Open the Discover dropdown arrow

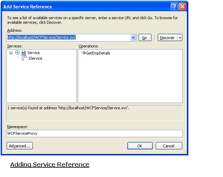[180, 38]
